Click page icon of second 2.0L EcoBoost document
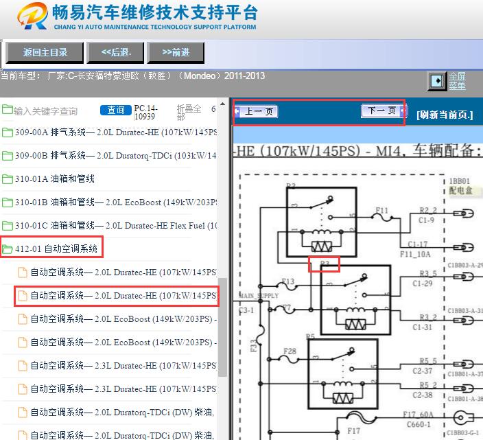The height and width of the screenshot is (440, 483). pyautogui.click(x=22, y=343)
